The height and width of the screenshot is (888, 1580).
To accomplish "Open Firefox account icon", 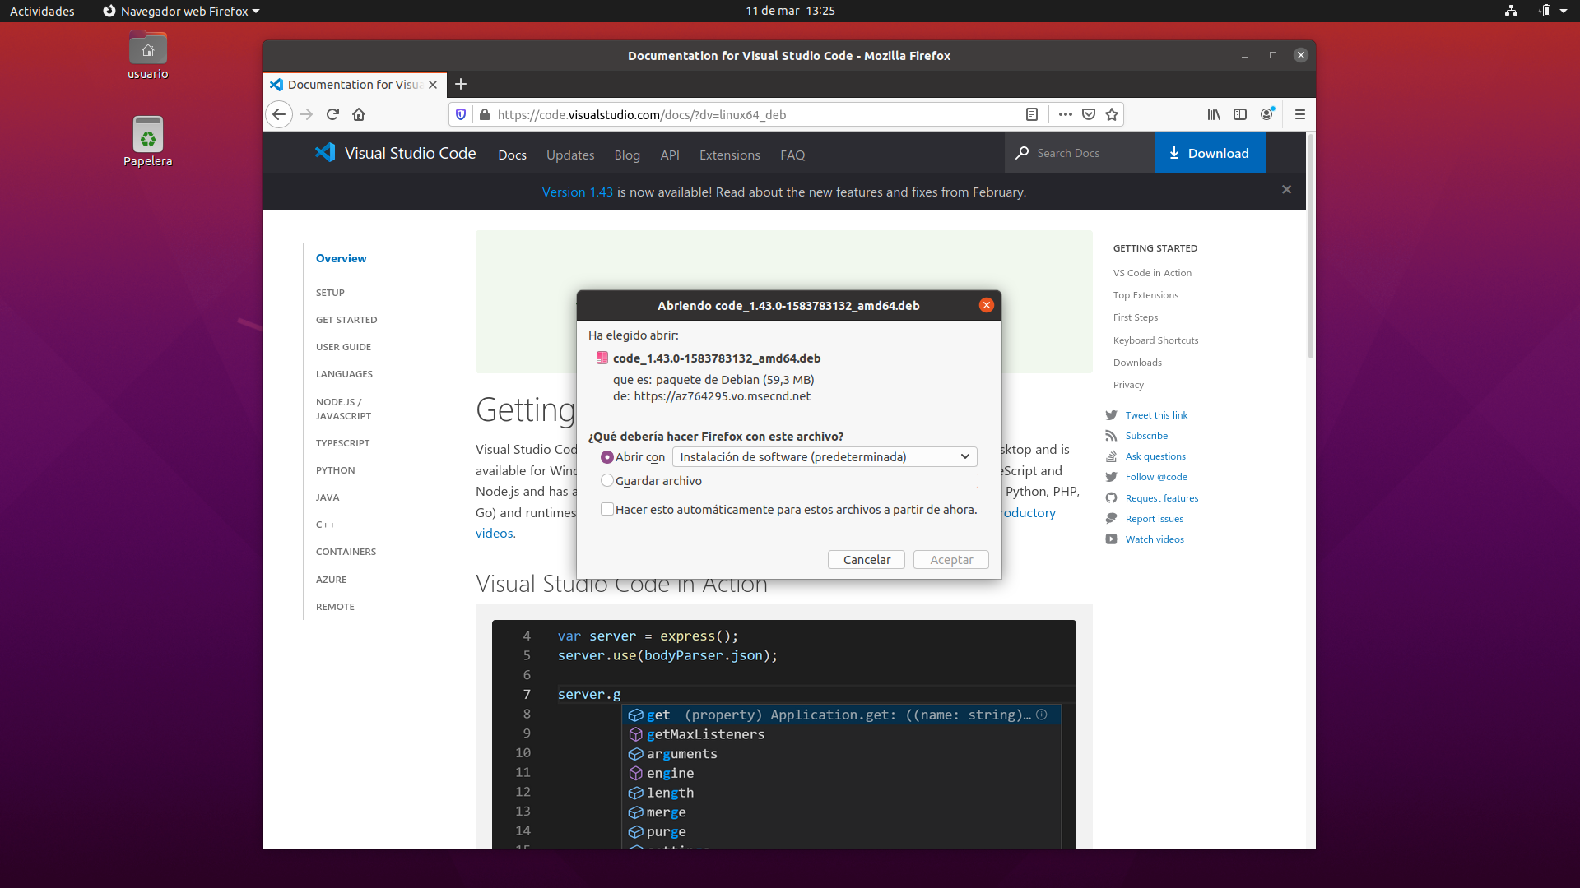I will [1267, 114].
